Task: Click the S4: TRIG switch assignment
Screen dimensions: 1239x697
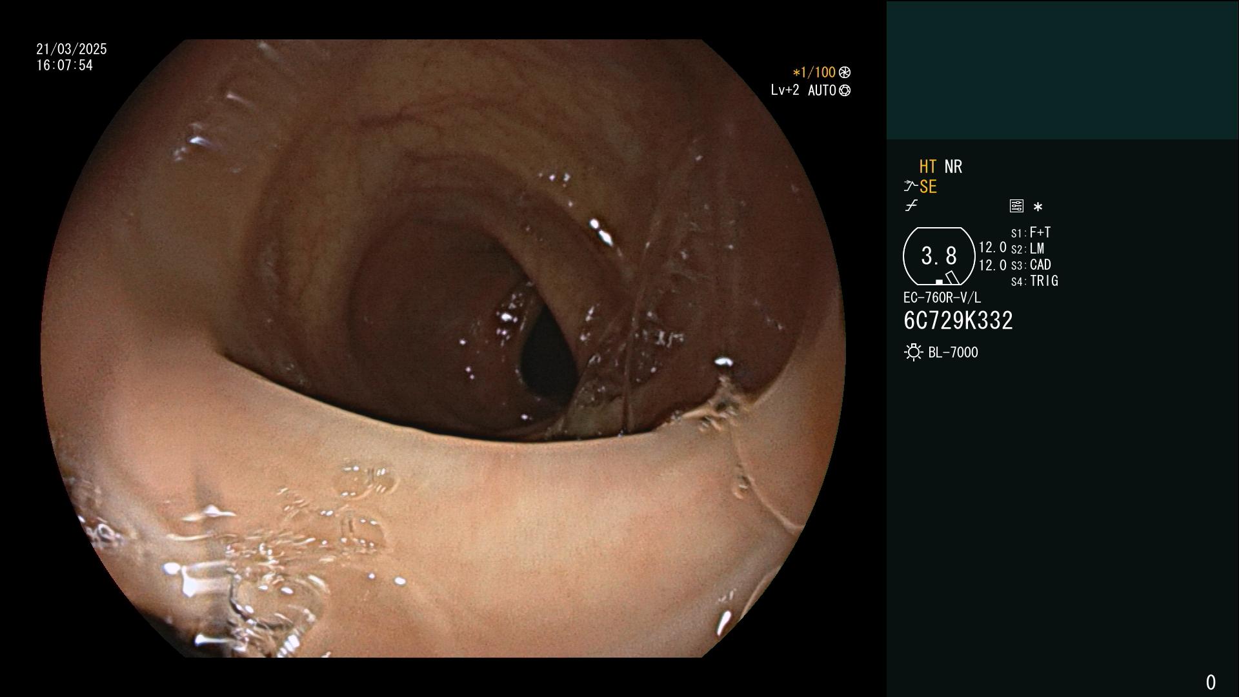Action: (x=1034, y=281)
